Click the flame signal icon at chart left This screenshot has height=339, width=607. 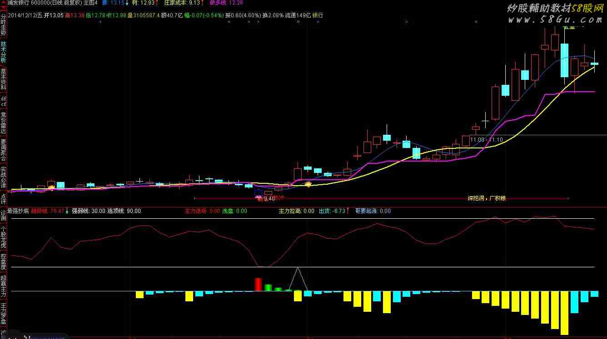[x=51, y=187]
